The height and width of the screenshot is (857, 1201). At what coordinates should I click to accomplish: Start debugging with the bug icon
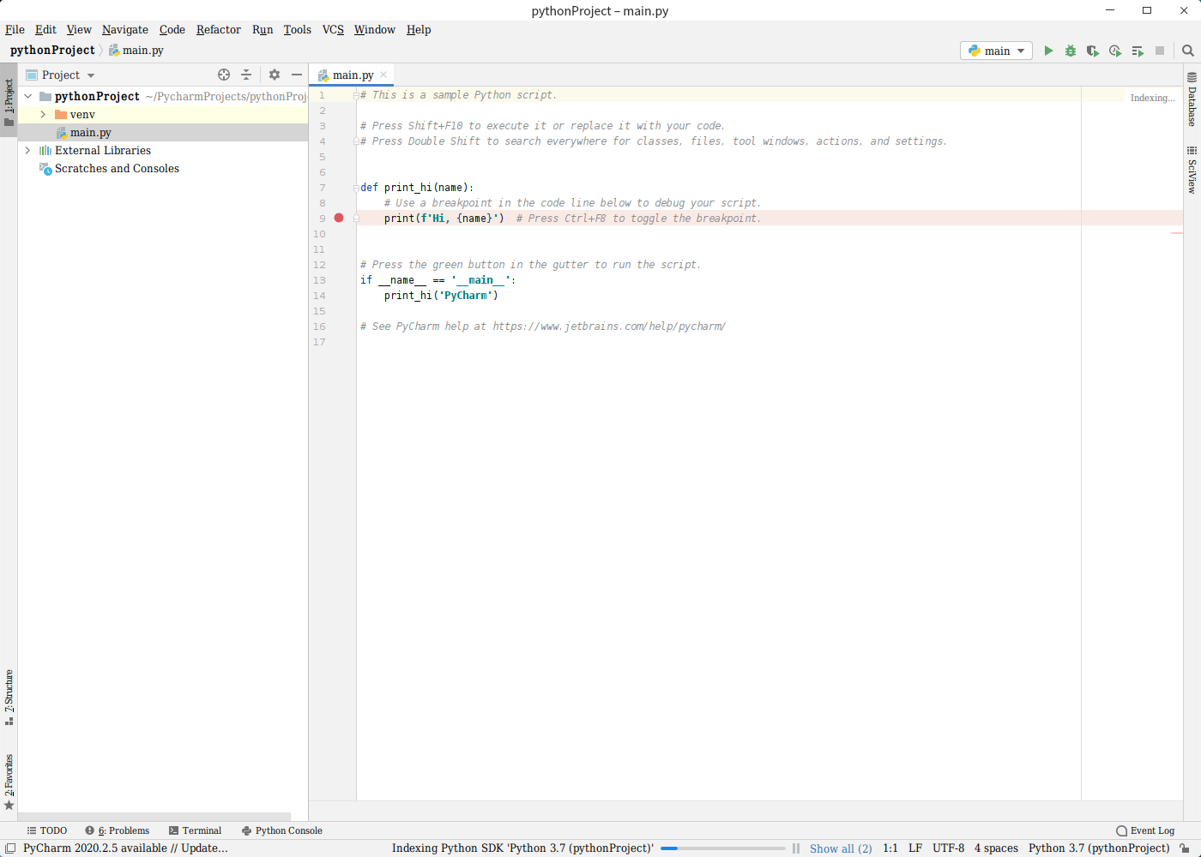click(x=1071, y=51)
